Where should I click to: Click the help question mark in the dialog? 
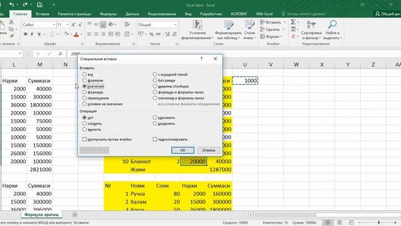pyautogui.click(x=201, y=59)
